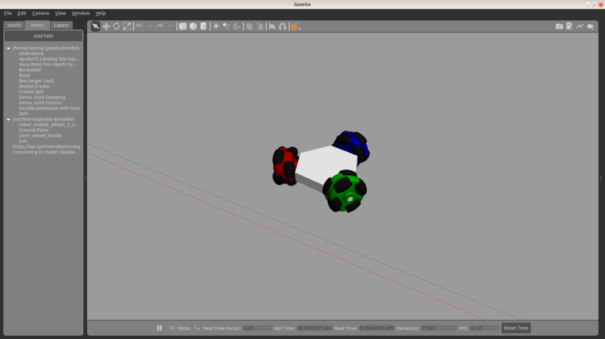This screenshot has height=339, width=605.
Task: Toggle the snap magnet tool
Action: click(282, 26)
